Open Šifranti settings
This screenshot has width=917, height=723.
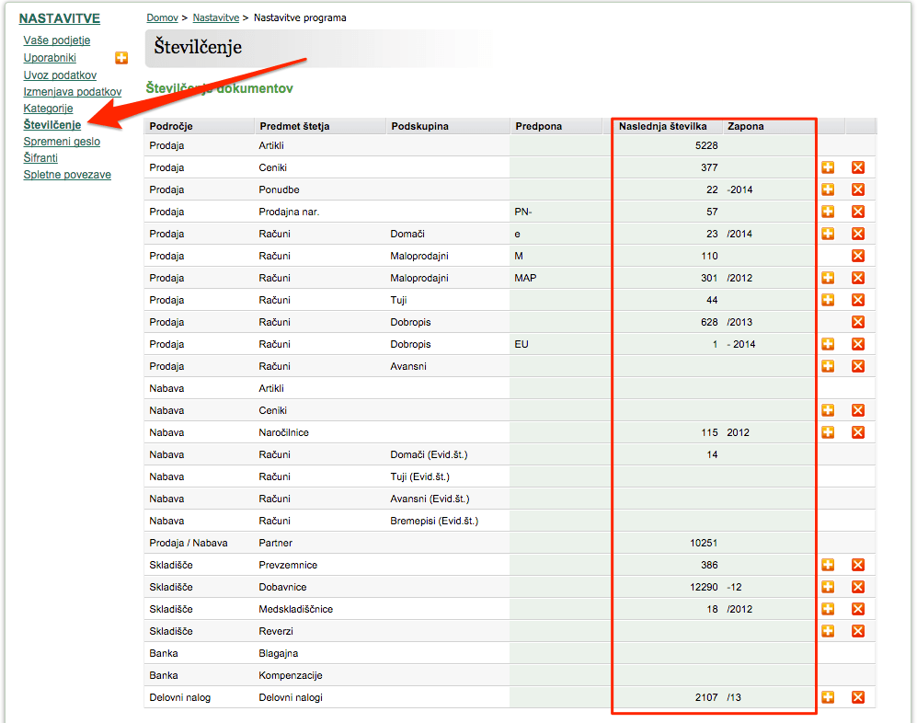point(40,158)
